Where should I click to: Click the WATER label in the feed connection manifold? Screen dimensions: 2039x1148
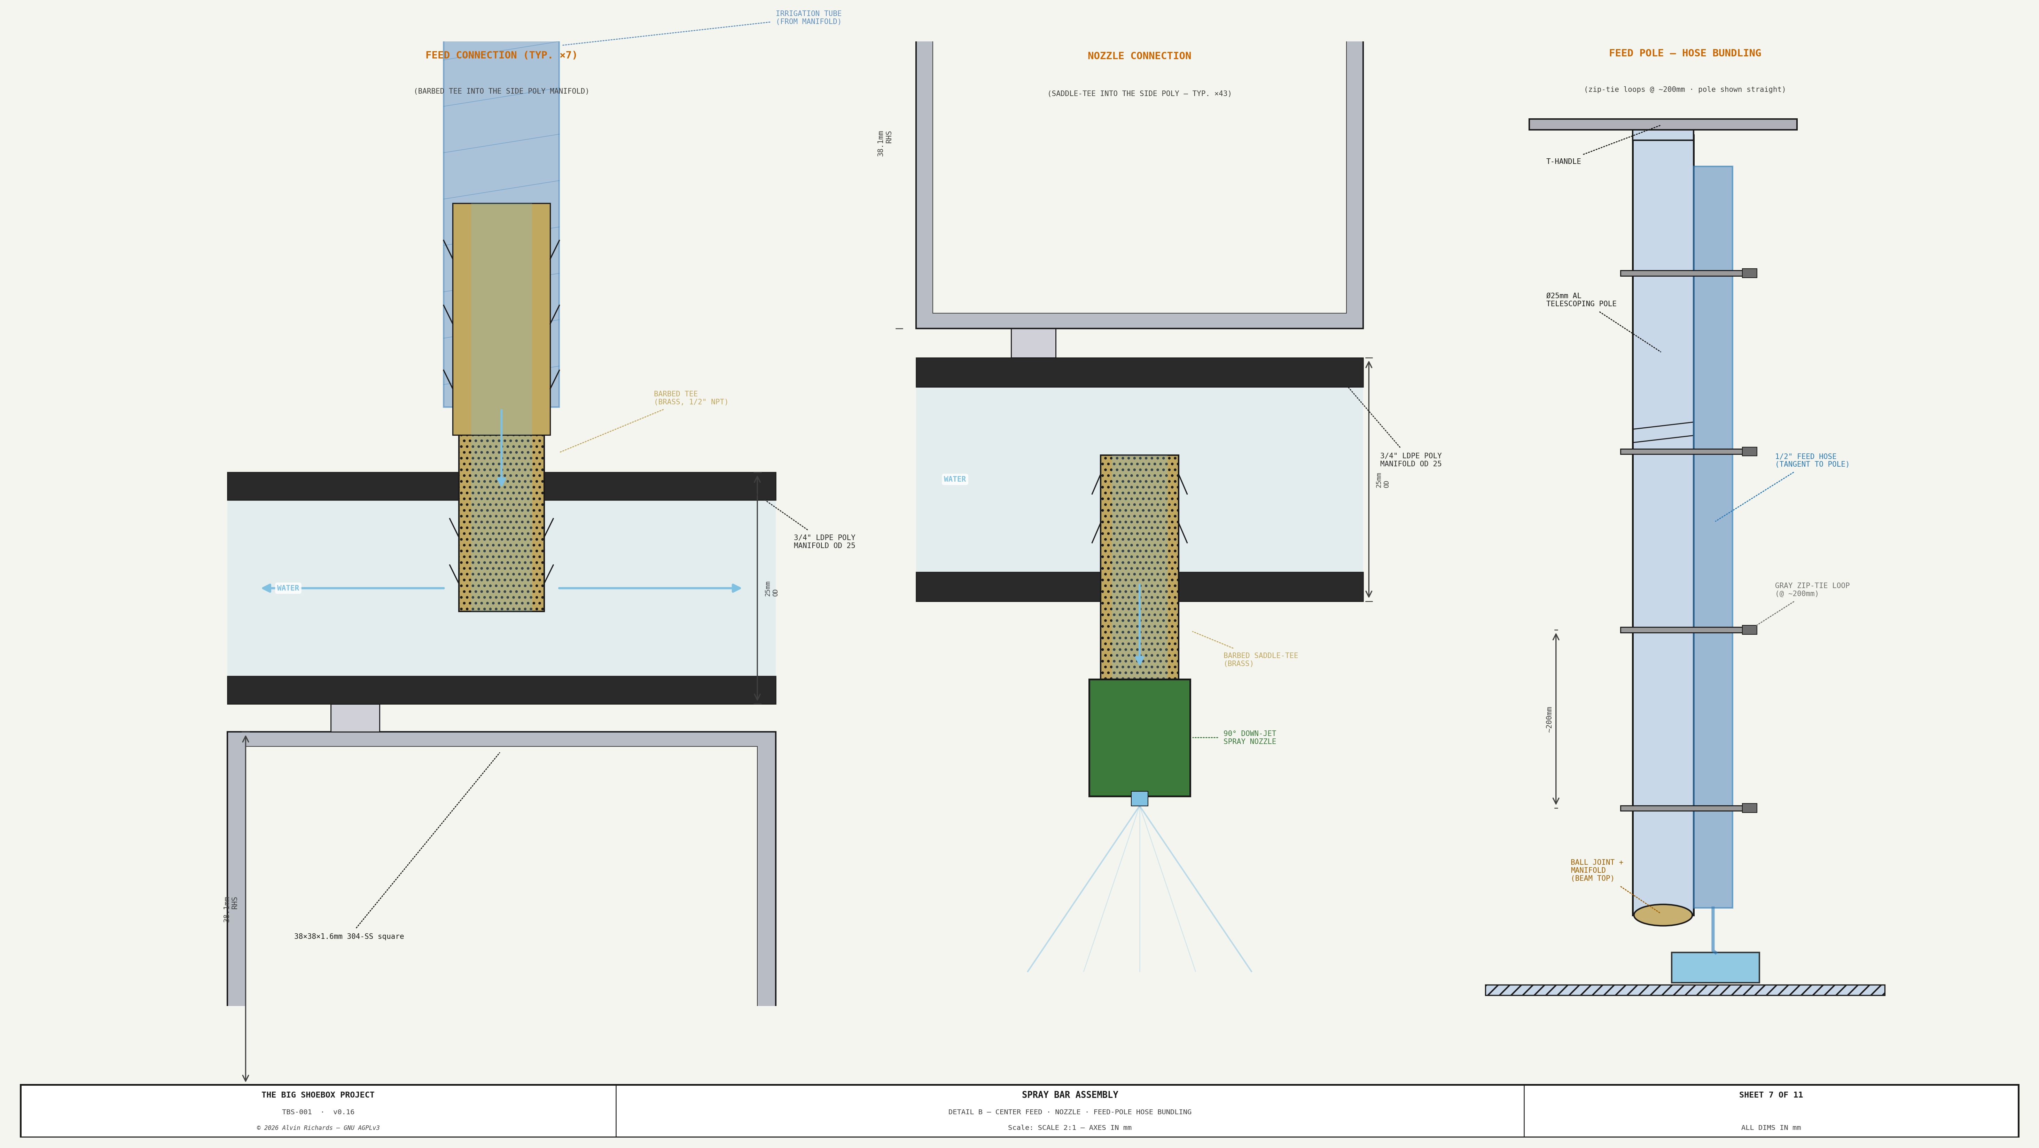(x=288, y=589)
